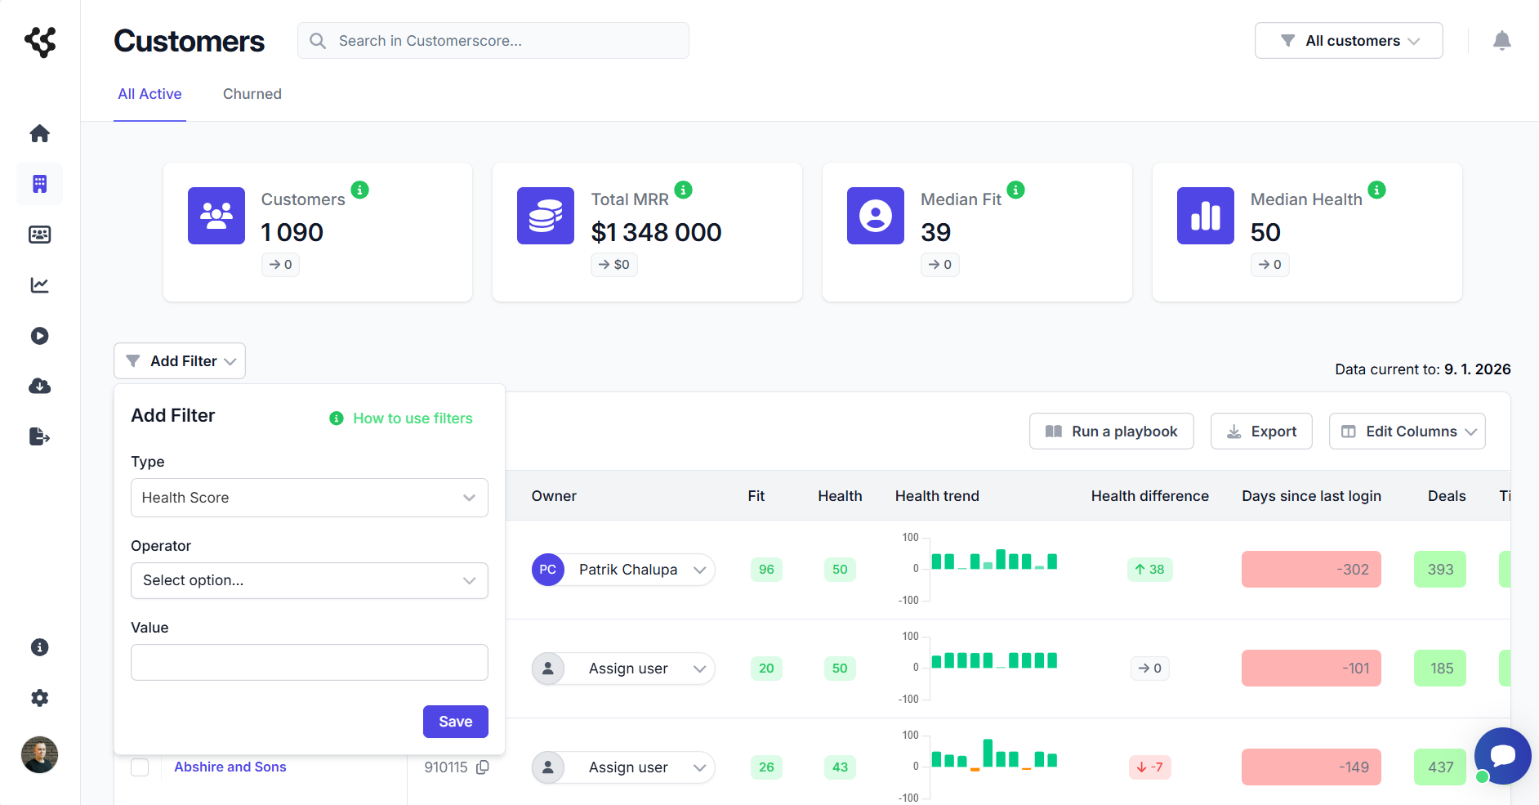Click the play circle sidebar icon

39,336
